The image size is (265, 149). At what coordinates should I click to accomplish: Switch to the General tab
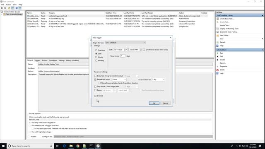click(30, 60)
